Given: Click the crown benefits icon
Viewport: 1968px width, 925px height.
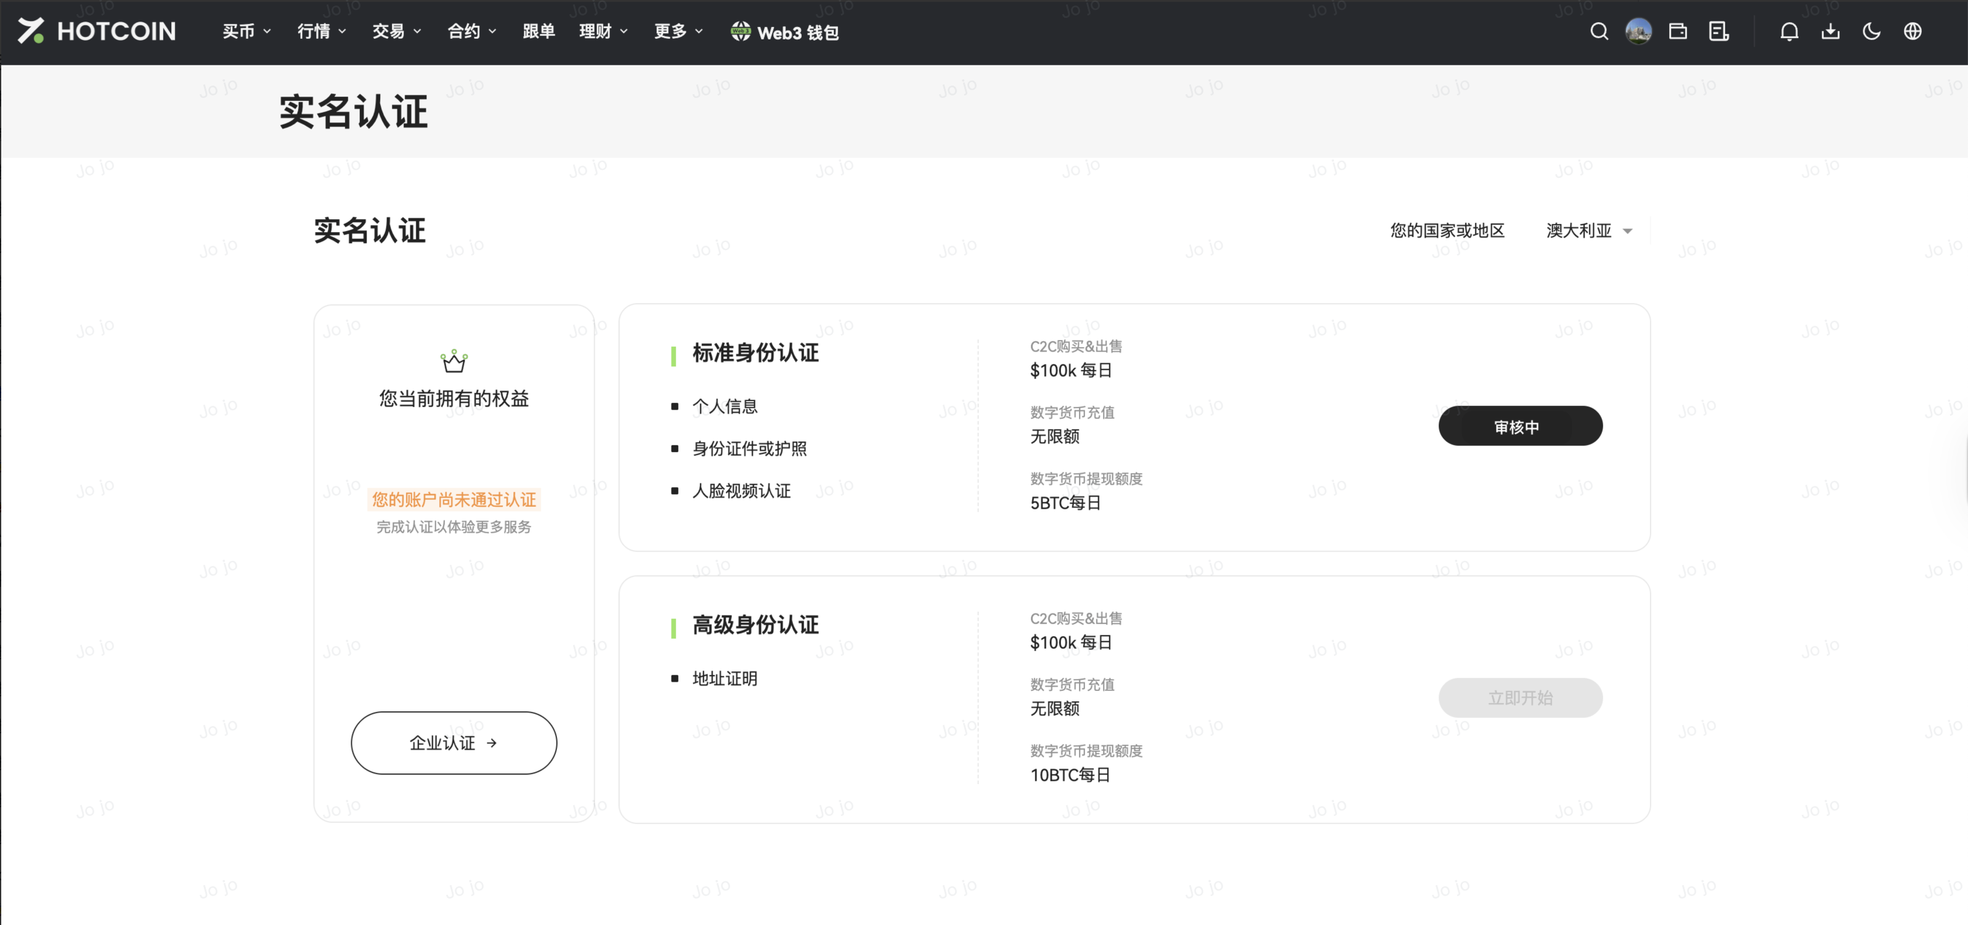Looking at the screenshot, I should (x=454, y=362).
